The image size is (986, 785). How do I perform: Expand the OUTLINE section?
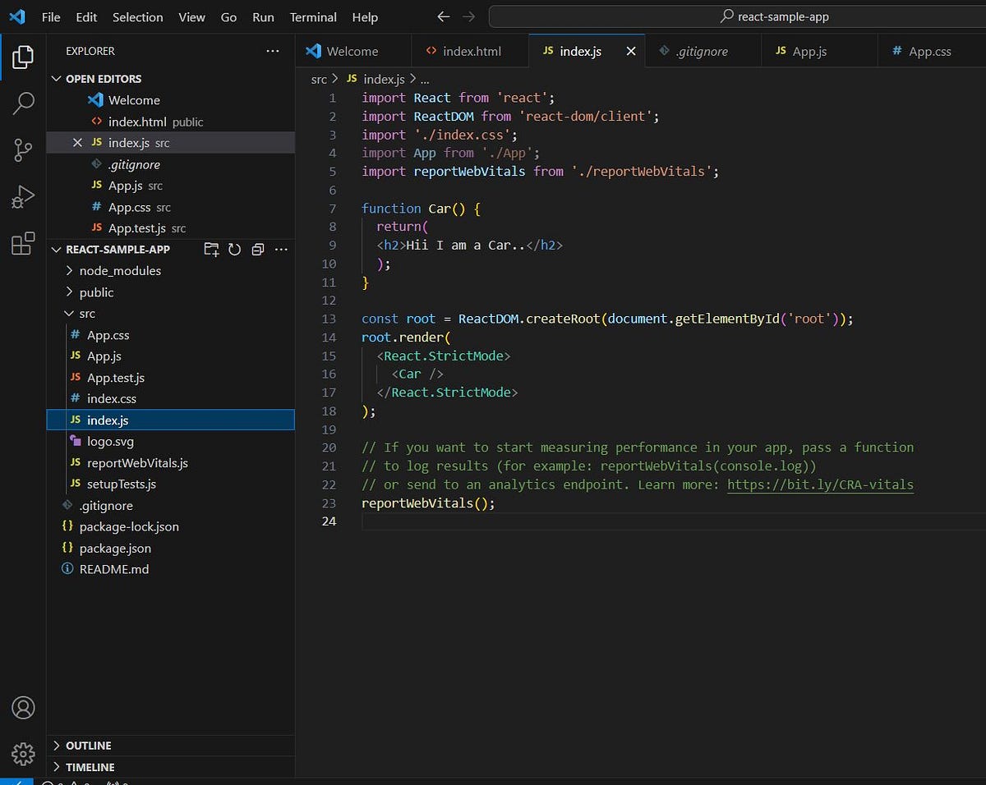(x=88, y=746)
